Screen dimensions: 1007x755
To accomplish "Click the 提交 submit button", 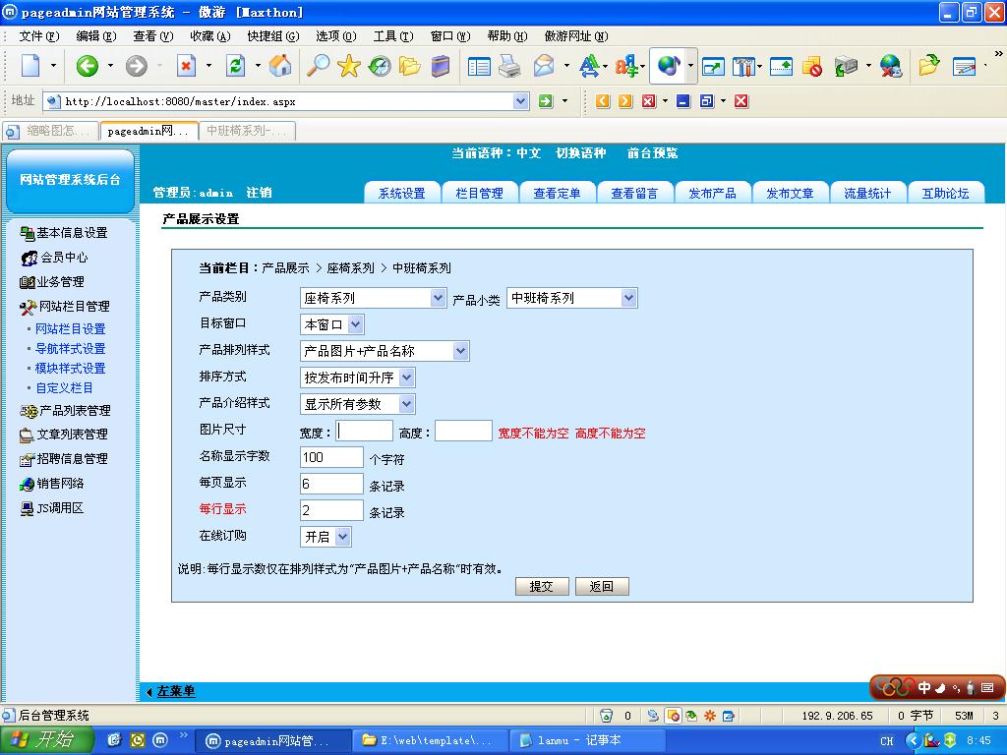I will tap(542, 587).
